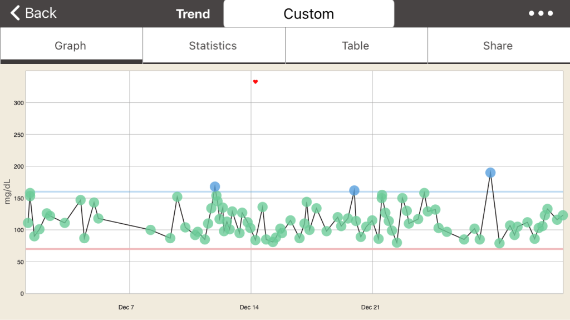Tap the red heart marker on graph
The image size is (570, 320).
(x=255, y=82)
